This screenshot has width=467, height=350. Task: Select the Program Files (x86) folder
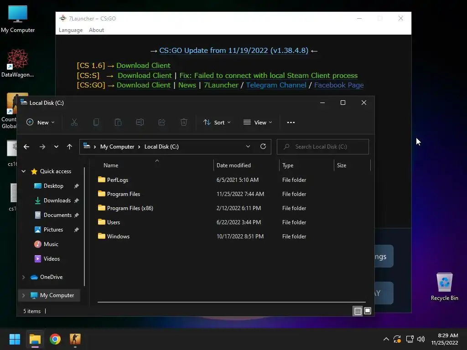pos(130,208)
